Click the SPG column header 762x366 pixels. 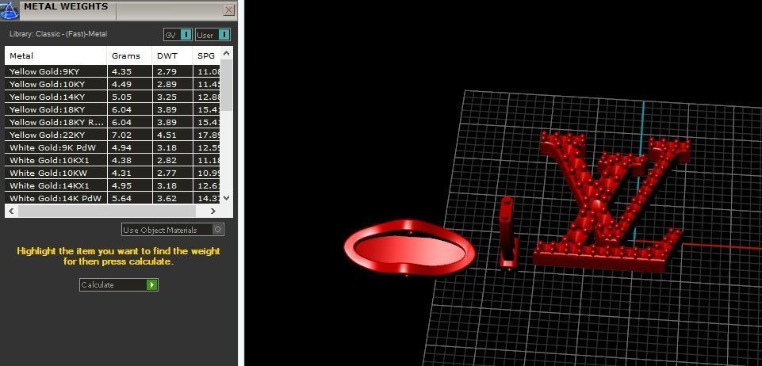(206, 55)
